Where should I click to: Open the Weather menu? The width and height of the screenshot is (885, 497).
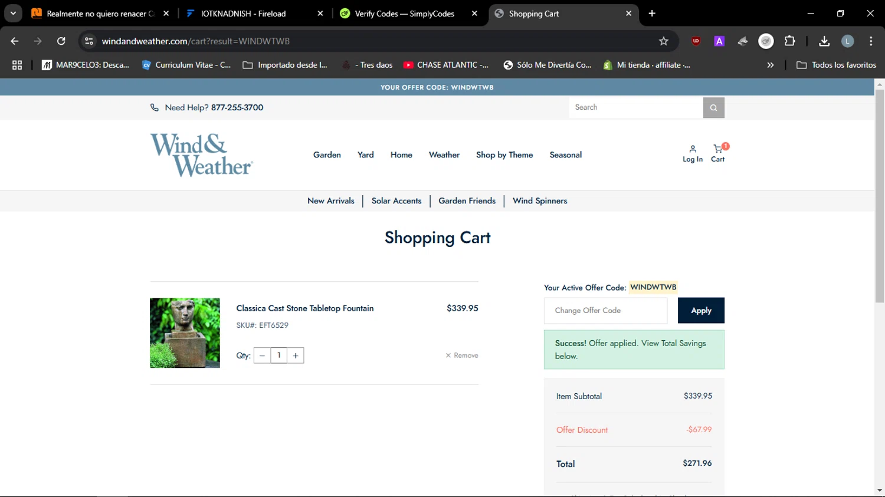click(444, 155)
